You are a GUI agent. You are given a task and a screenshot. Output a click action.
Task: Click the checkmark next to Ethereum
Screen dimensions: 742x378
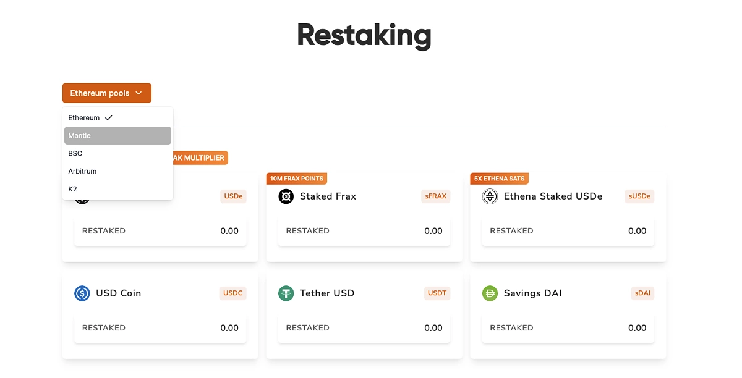click(x=109, y=117)
